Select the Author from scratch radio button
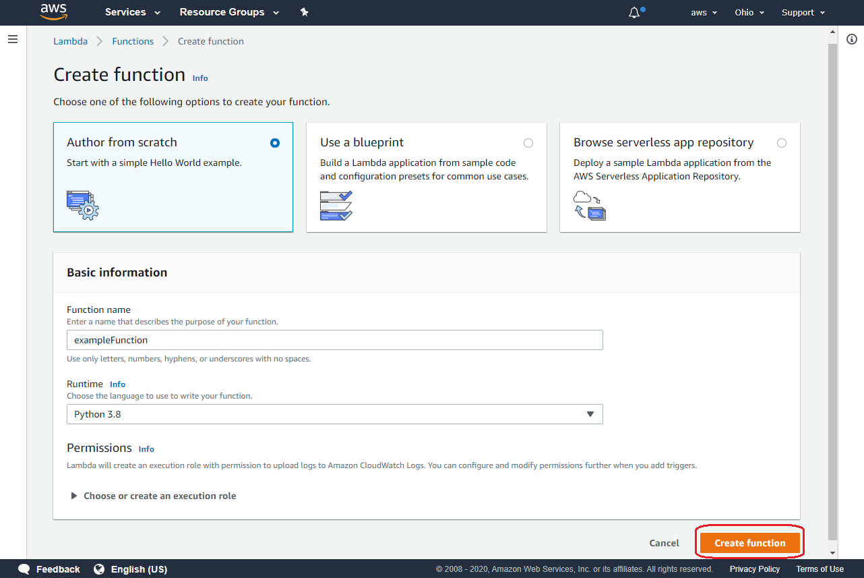 pyautogui.click(x=274, y=143)
